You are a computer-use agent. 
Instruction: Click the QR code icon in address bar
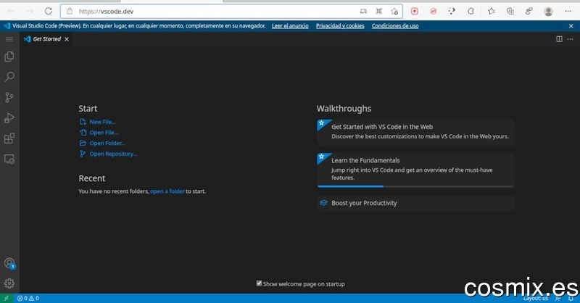point(378,12)
